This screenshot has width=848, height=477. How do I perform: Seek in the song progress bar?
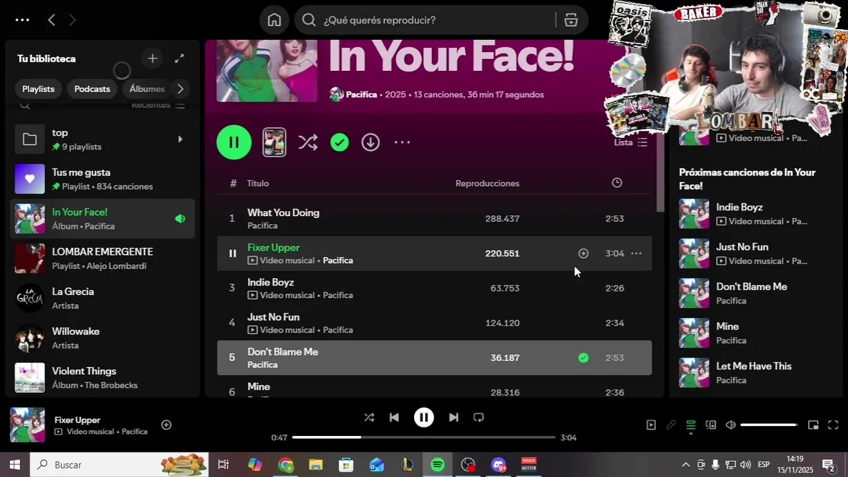[423, 437]
